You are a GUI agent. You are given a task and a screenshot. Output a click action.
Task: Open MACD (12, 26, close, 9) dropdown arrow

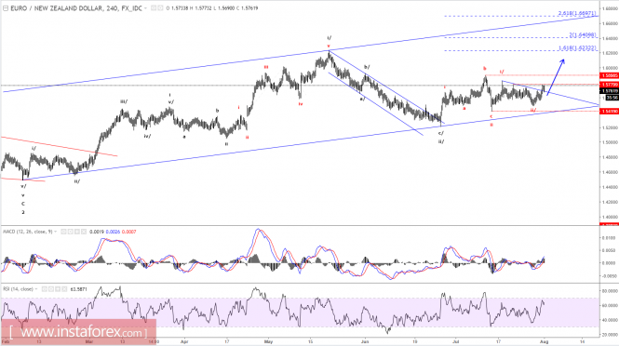coord(55,232)
